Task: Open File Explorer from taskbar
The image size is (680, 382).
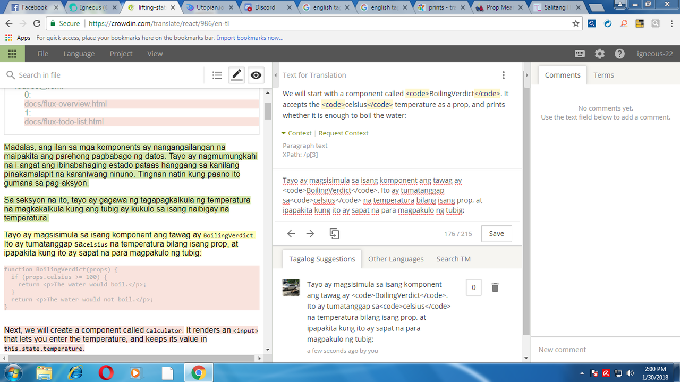Action: point(45,372)
